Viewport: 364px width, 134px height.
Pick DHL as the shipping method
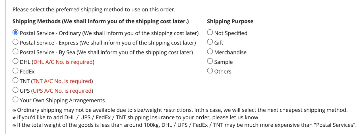pyautogui.click(x=16, y=61)
